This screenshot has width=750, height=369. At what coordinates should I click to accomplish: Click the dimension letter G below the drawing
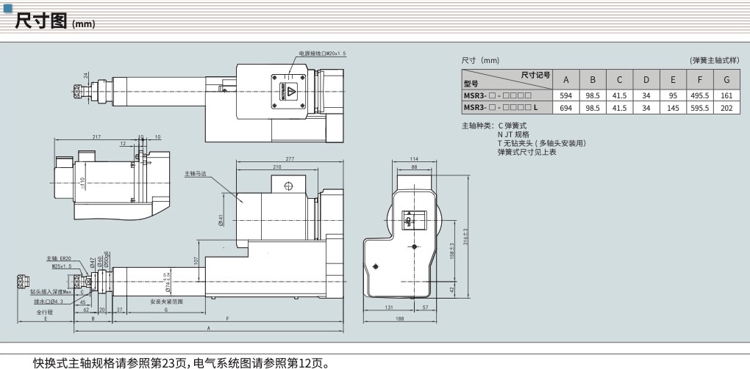coord(166,310)
